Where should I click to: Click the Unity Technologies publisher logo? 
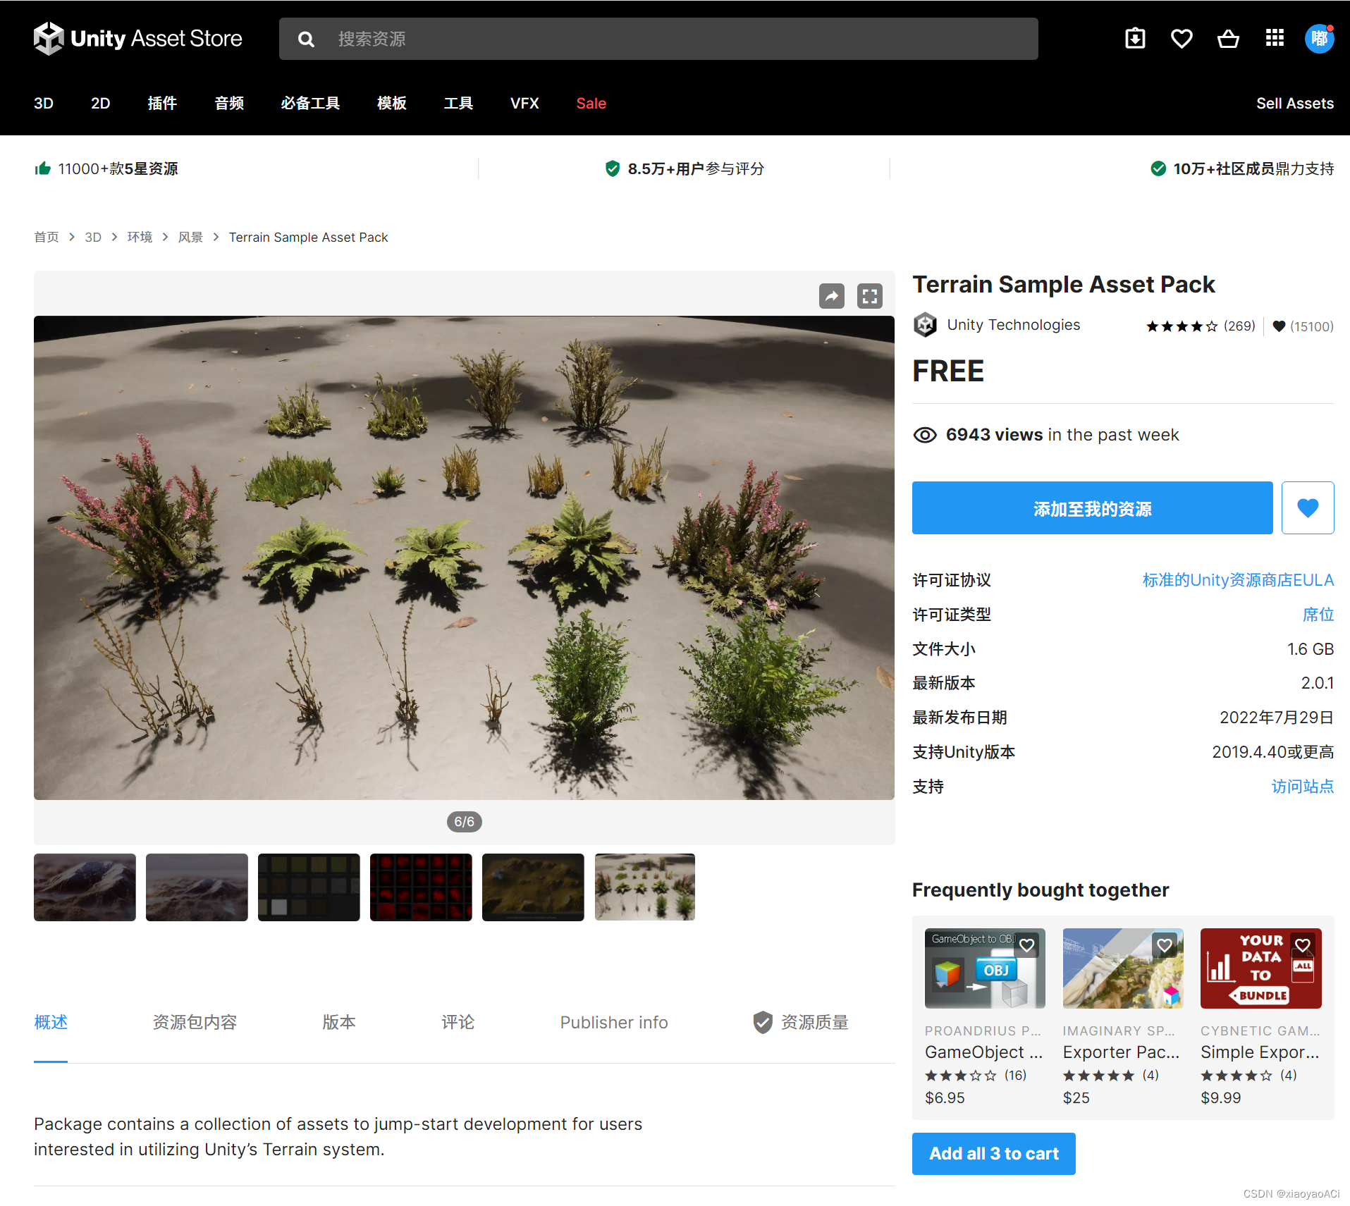pos(925,325)
